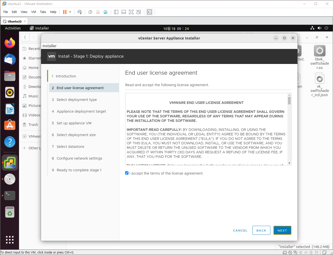Viewport: 333px width, 255px height.
Task: Click the license scroll up arrow
Action: pyautogui.click(x=289, y=95)
